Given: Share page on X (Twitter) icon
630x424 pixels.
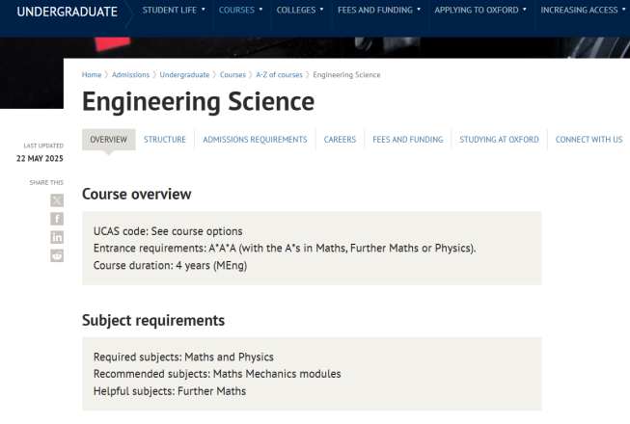Looking at the screenshot, I should (57, 200).
